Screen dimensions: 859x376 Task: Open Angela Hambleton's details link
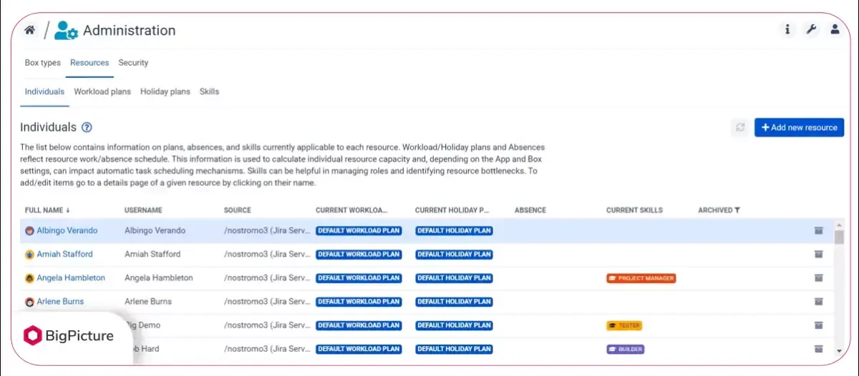(x=71, y=278)
